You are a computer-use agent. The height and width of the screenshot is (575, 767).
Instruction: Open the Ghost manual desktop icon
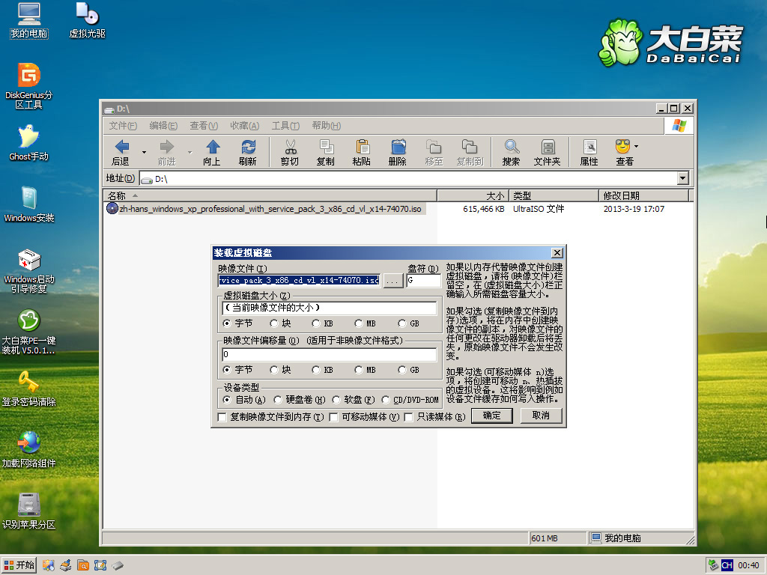tap(28, 139)
